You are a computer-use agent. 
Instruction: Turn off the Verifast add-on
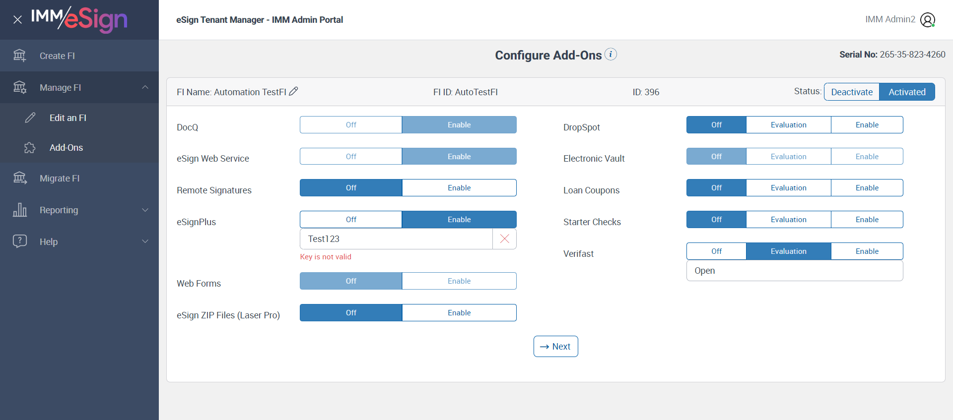point(716,251)
